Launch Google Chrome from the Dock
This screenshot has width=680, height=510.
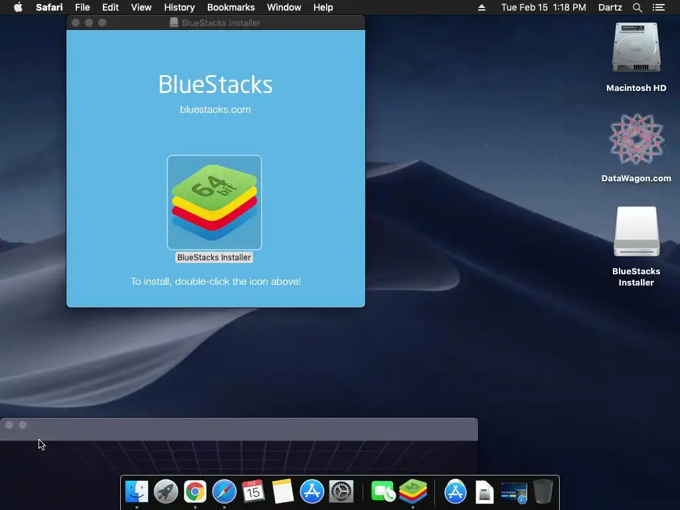(x=195, y=492)
